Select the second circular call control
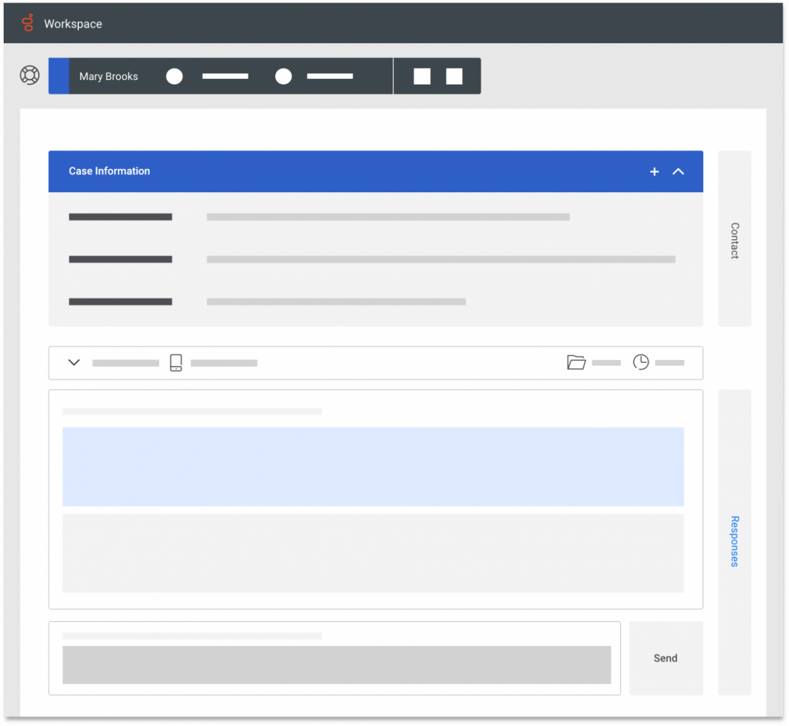This screenshot has height=726, width=789. click(x=283, y=76)
